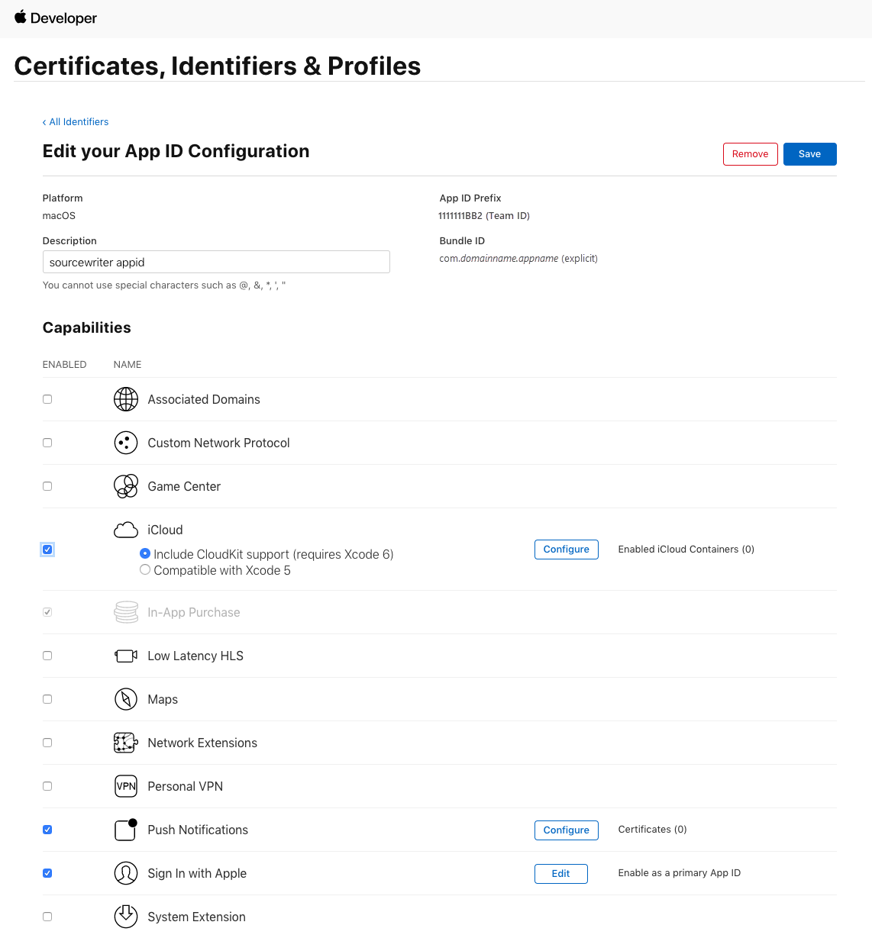This screenshot has width=872, height=938.
Task: Click the Associated Domains globe icon
Action: pos(126,399)
